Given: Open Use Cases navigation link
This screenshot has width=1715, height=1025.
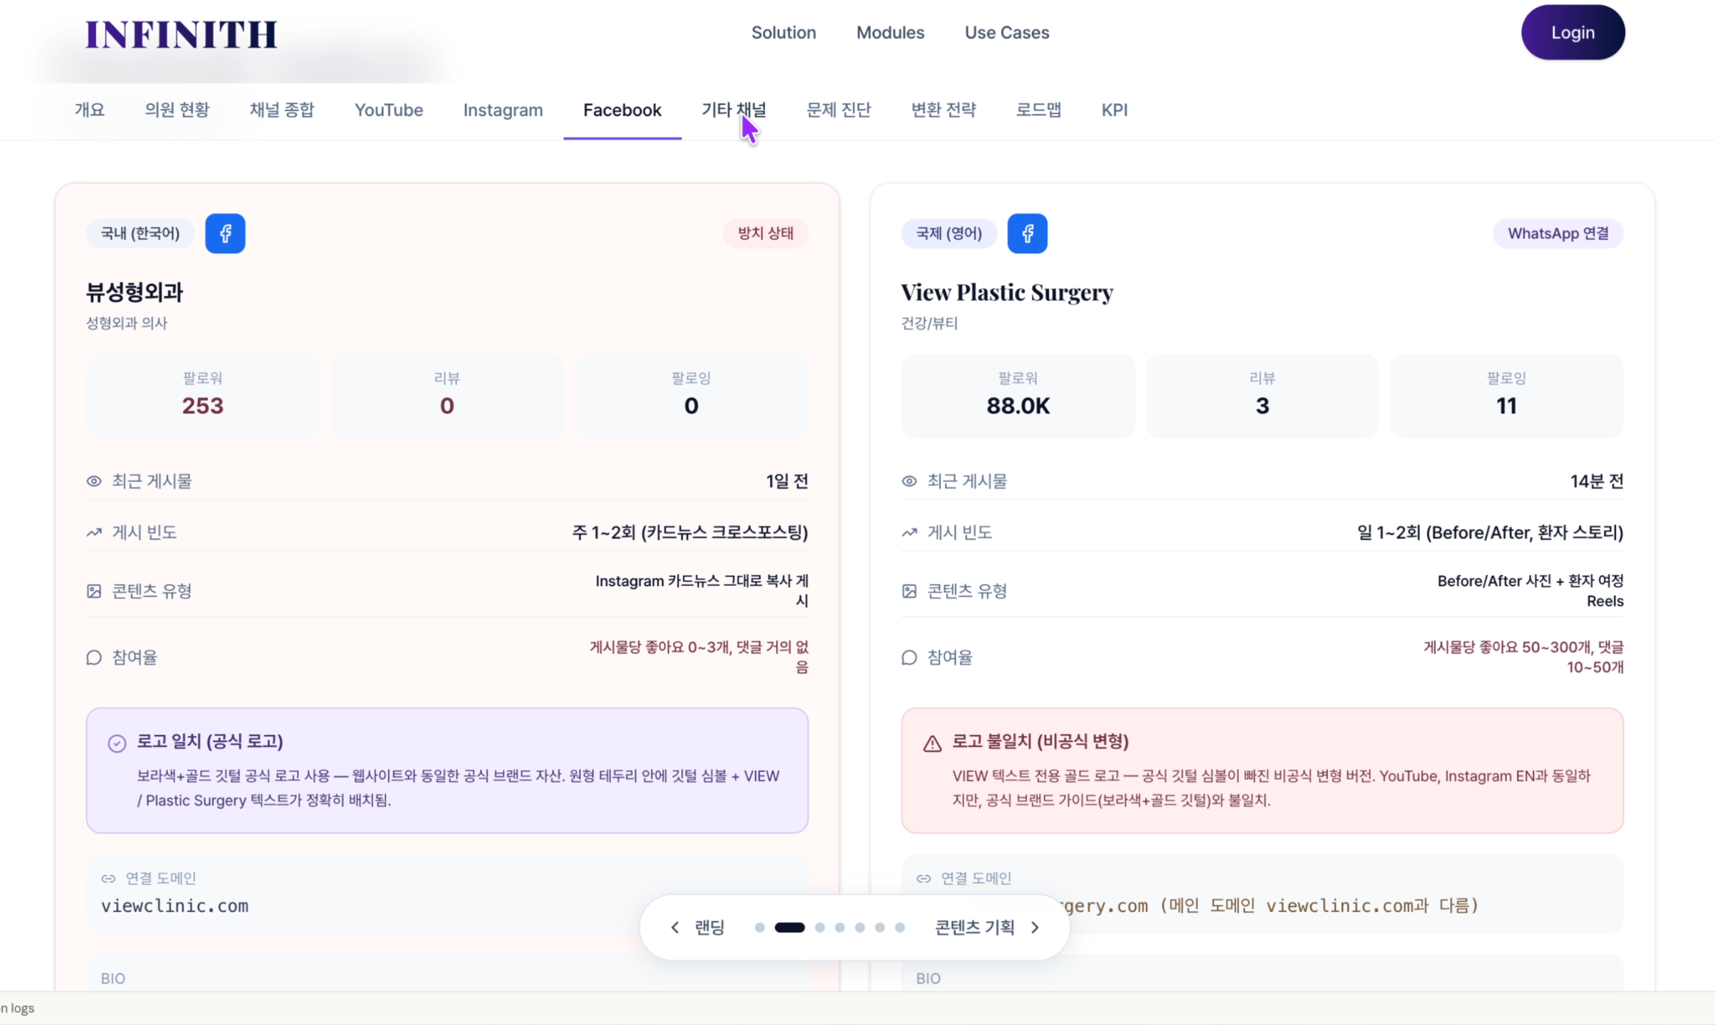Looking at the screenshot, I should click(1006, 33).
